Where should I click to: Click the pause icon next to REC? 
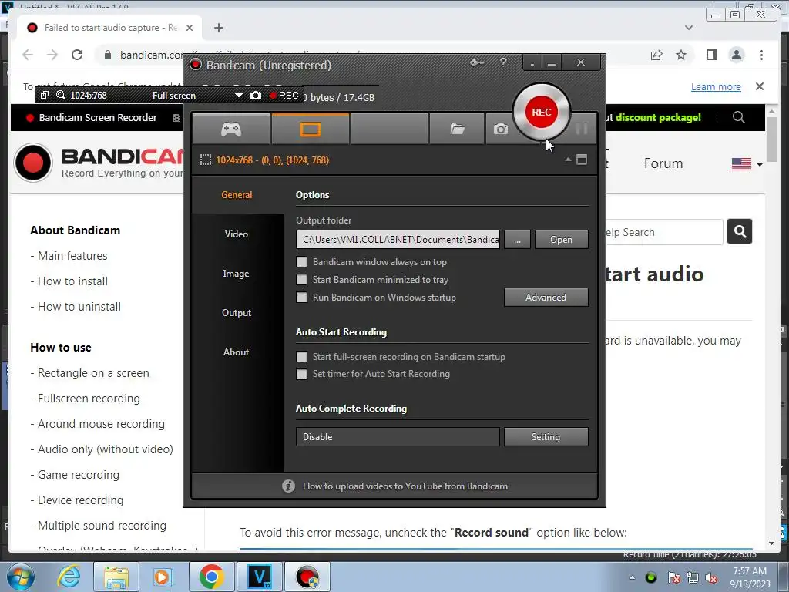coord(582,129)
